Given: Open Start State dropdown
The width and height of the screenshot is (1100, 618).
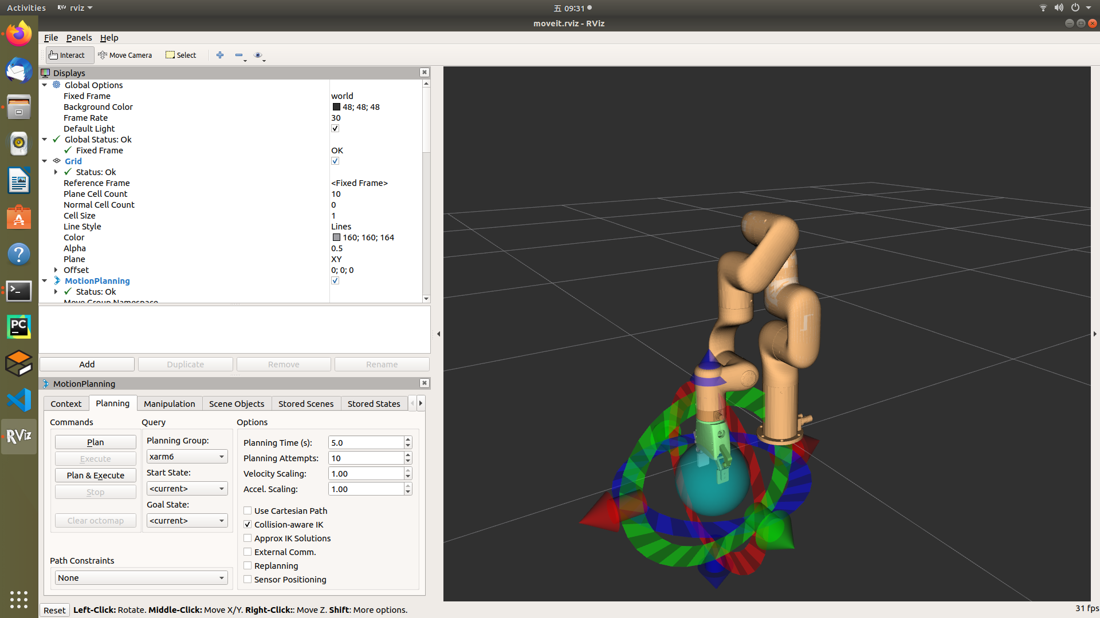Looking at the screenshot, I should click(187, 489).
